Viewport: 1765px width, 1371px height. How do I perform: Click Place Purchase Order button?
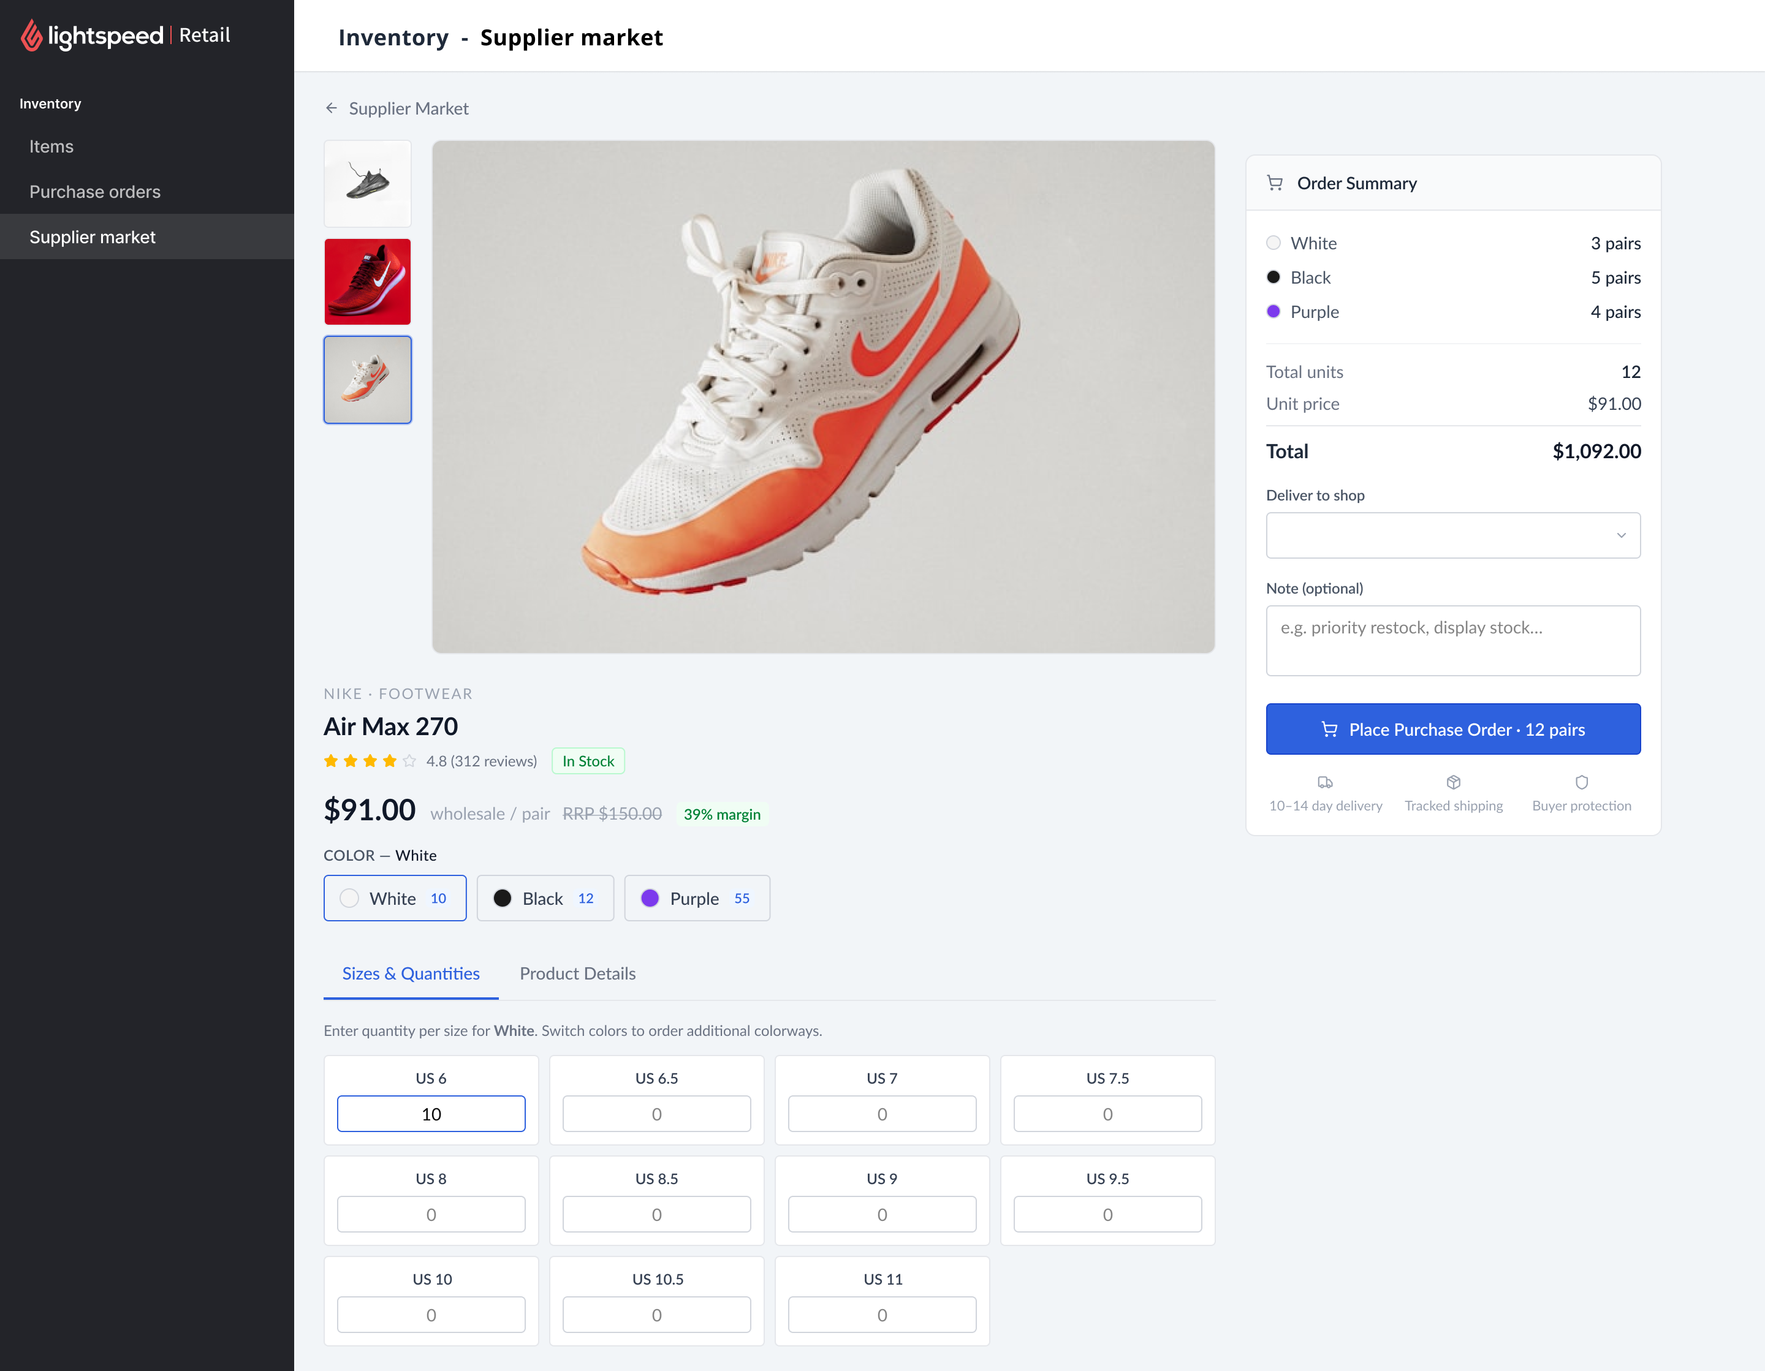(1453, 730)
